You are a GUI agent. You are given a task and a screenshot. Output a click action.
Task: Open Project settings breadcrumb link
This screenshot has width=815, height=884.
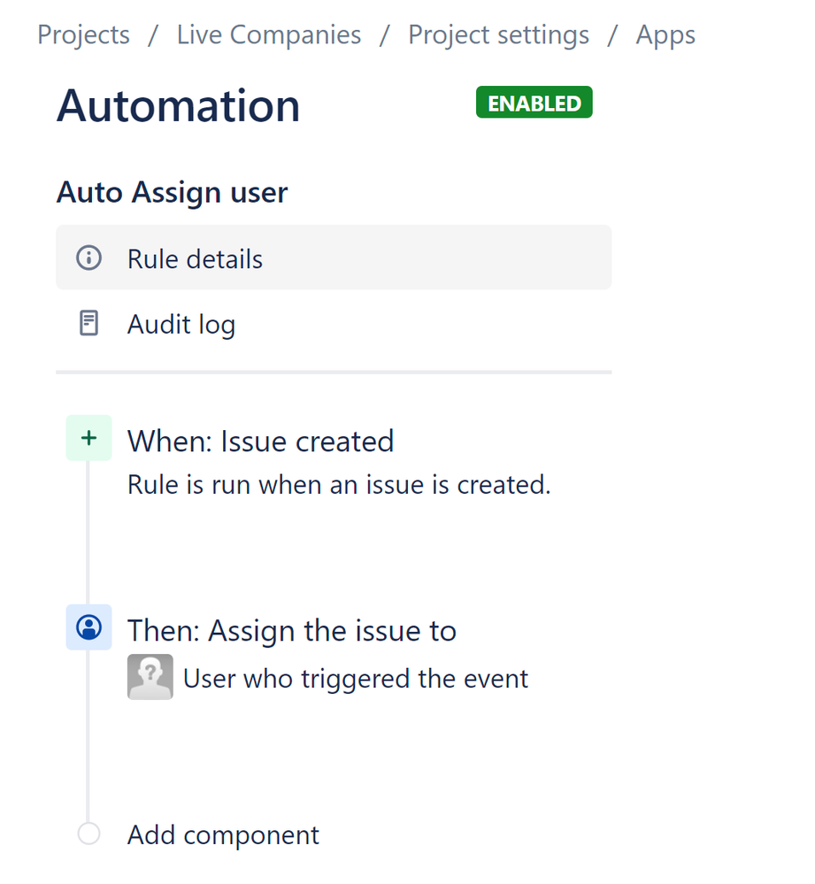[498, 35]
